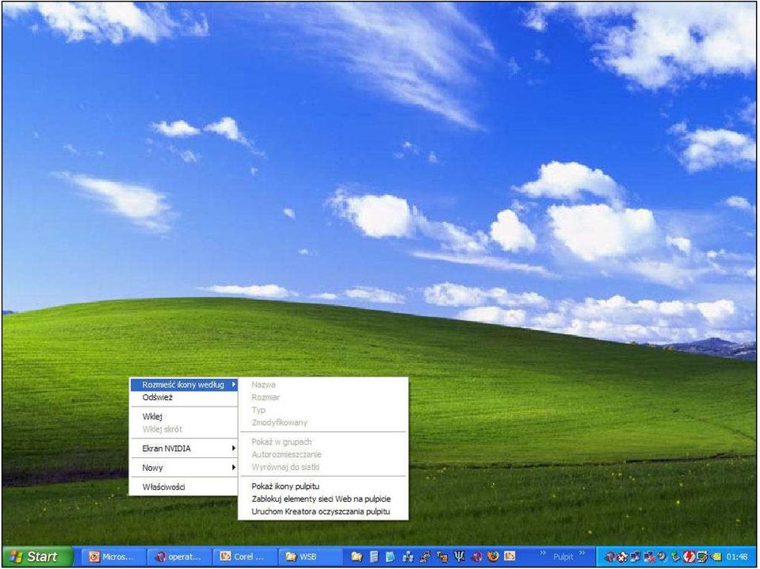The width and height of the screenshot is (760, 569).
Task: Click the red security shield tray icon
Action: 622,557
